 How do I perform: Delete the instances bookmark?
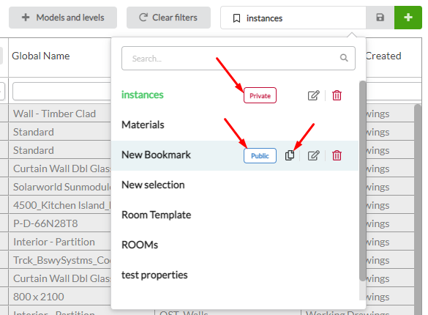click(337, 95)
